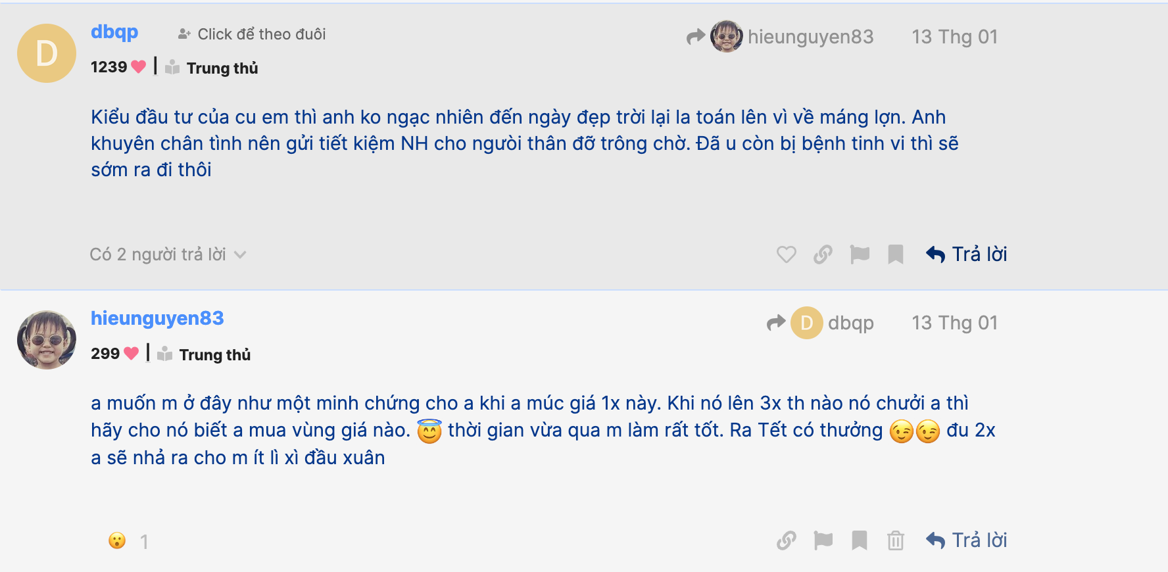
Task: Open 13 Thg 01 date of first post
Action: pos(954,37)
